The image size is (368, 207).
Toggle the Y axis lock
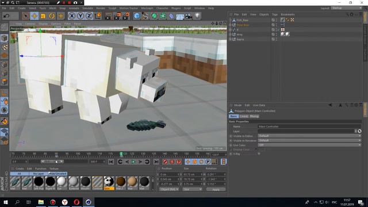(80, 16)
